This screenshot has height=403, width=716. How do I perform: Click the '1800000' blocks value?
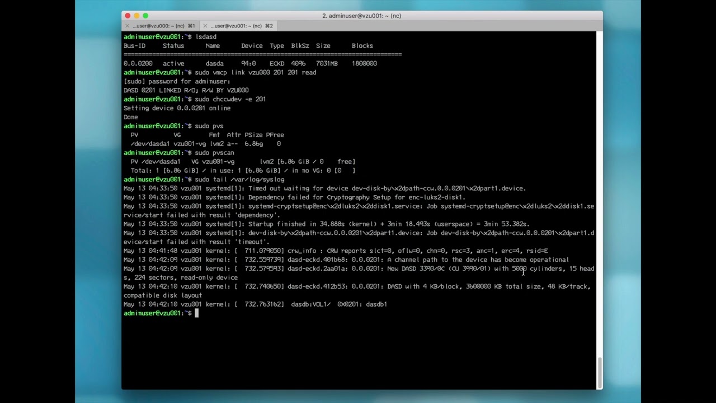coord(364,64)
